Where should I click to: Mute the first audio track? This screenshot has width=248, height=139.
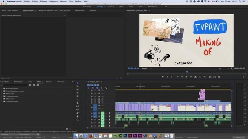pyautogui.click(x=102, y=113)
